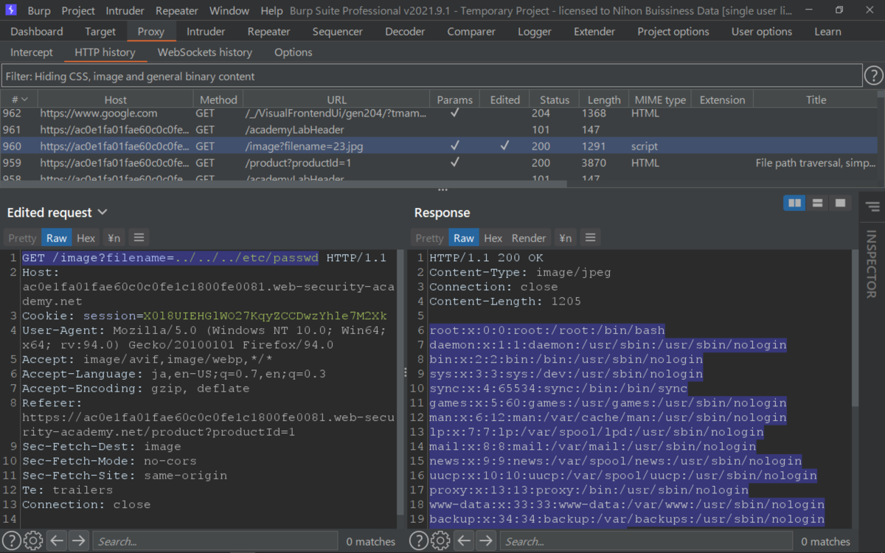Open the Intruder menu
The height and width of the screenshot is (553, 885).
tap(125, 10)
